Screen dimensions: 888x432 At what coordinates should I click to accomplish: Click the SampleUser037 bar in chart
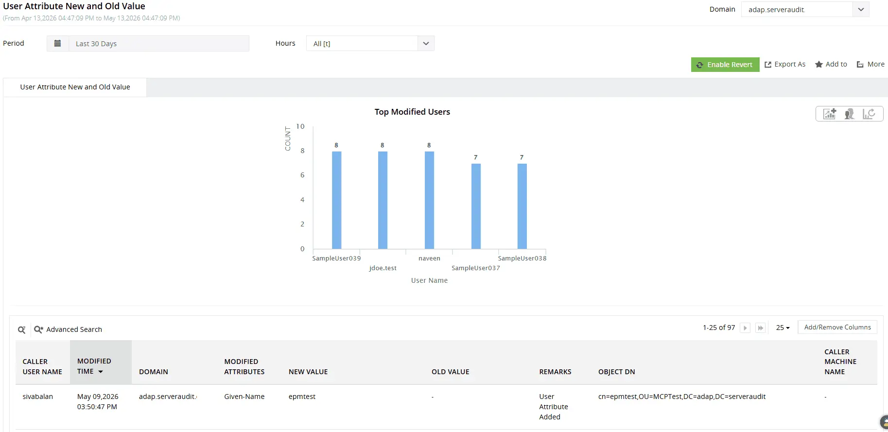(x=476, y=207)
